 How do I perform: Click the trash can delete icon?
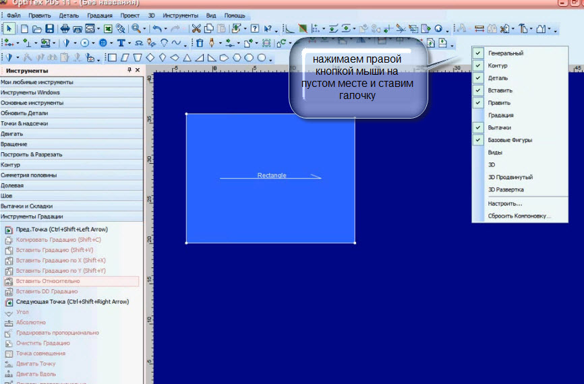click(x=200, y=43)
